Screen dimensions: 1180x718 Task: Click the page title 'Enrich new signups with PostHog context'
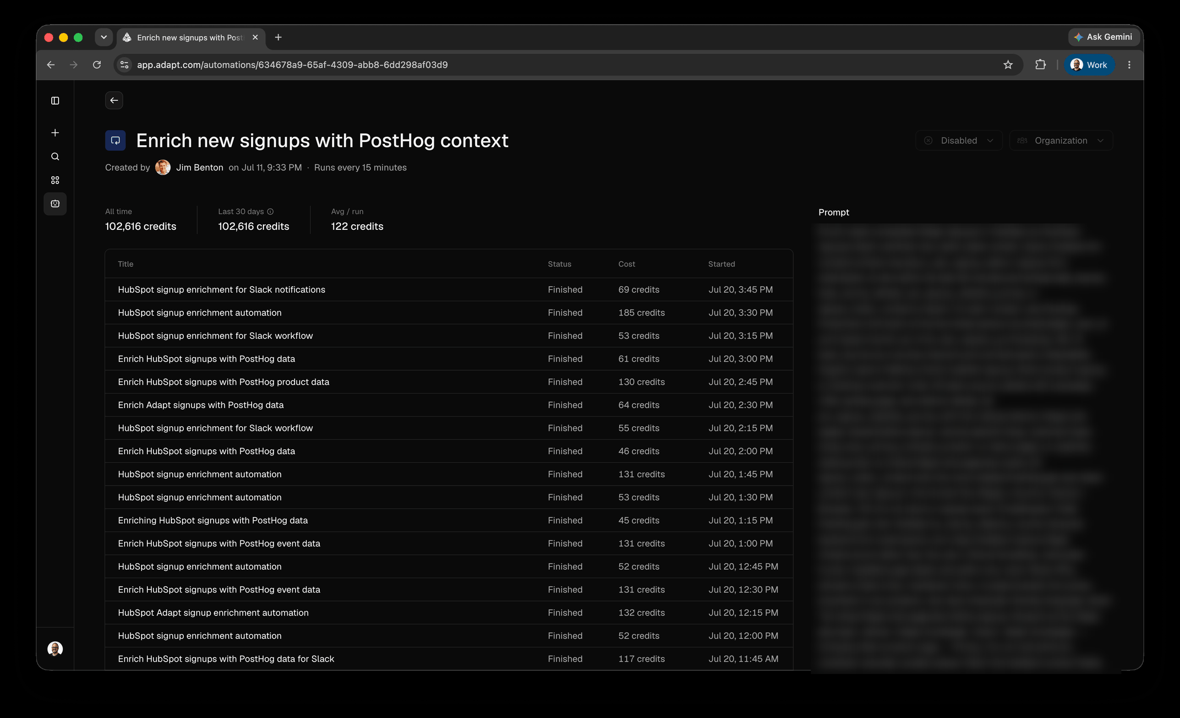(322, 141)
